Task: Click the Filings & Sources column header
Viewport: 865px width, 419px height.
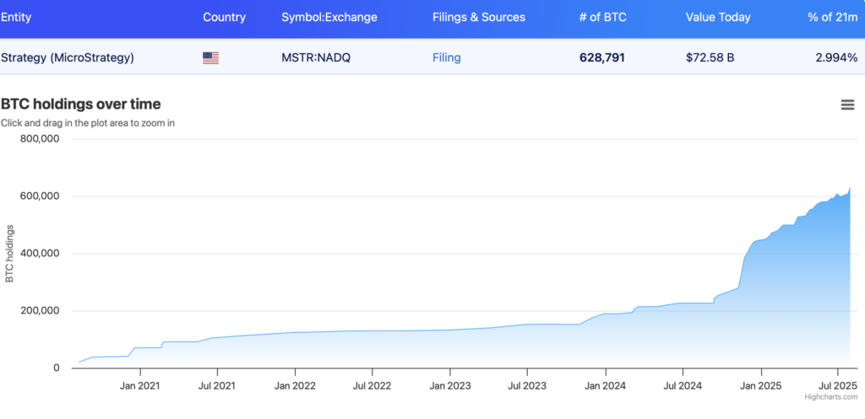Action: click(x=479, y=17)
